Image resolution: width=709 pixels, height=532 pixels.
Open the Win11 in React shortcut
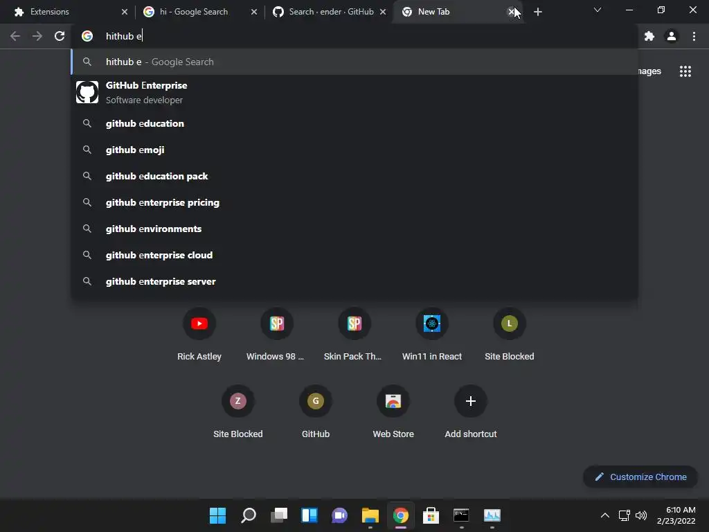(432, 334)
